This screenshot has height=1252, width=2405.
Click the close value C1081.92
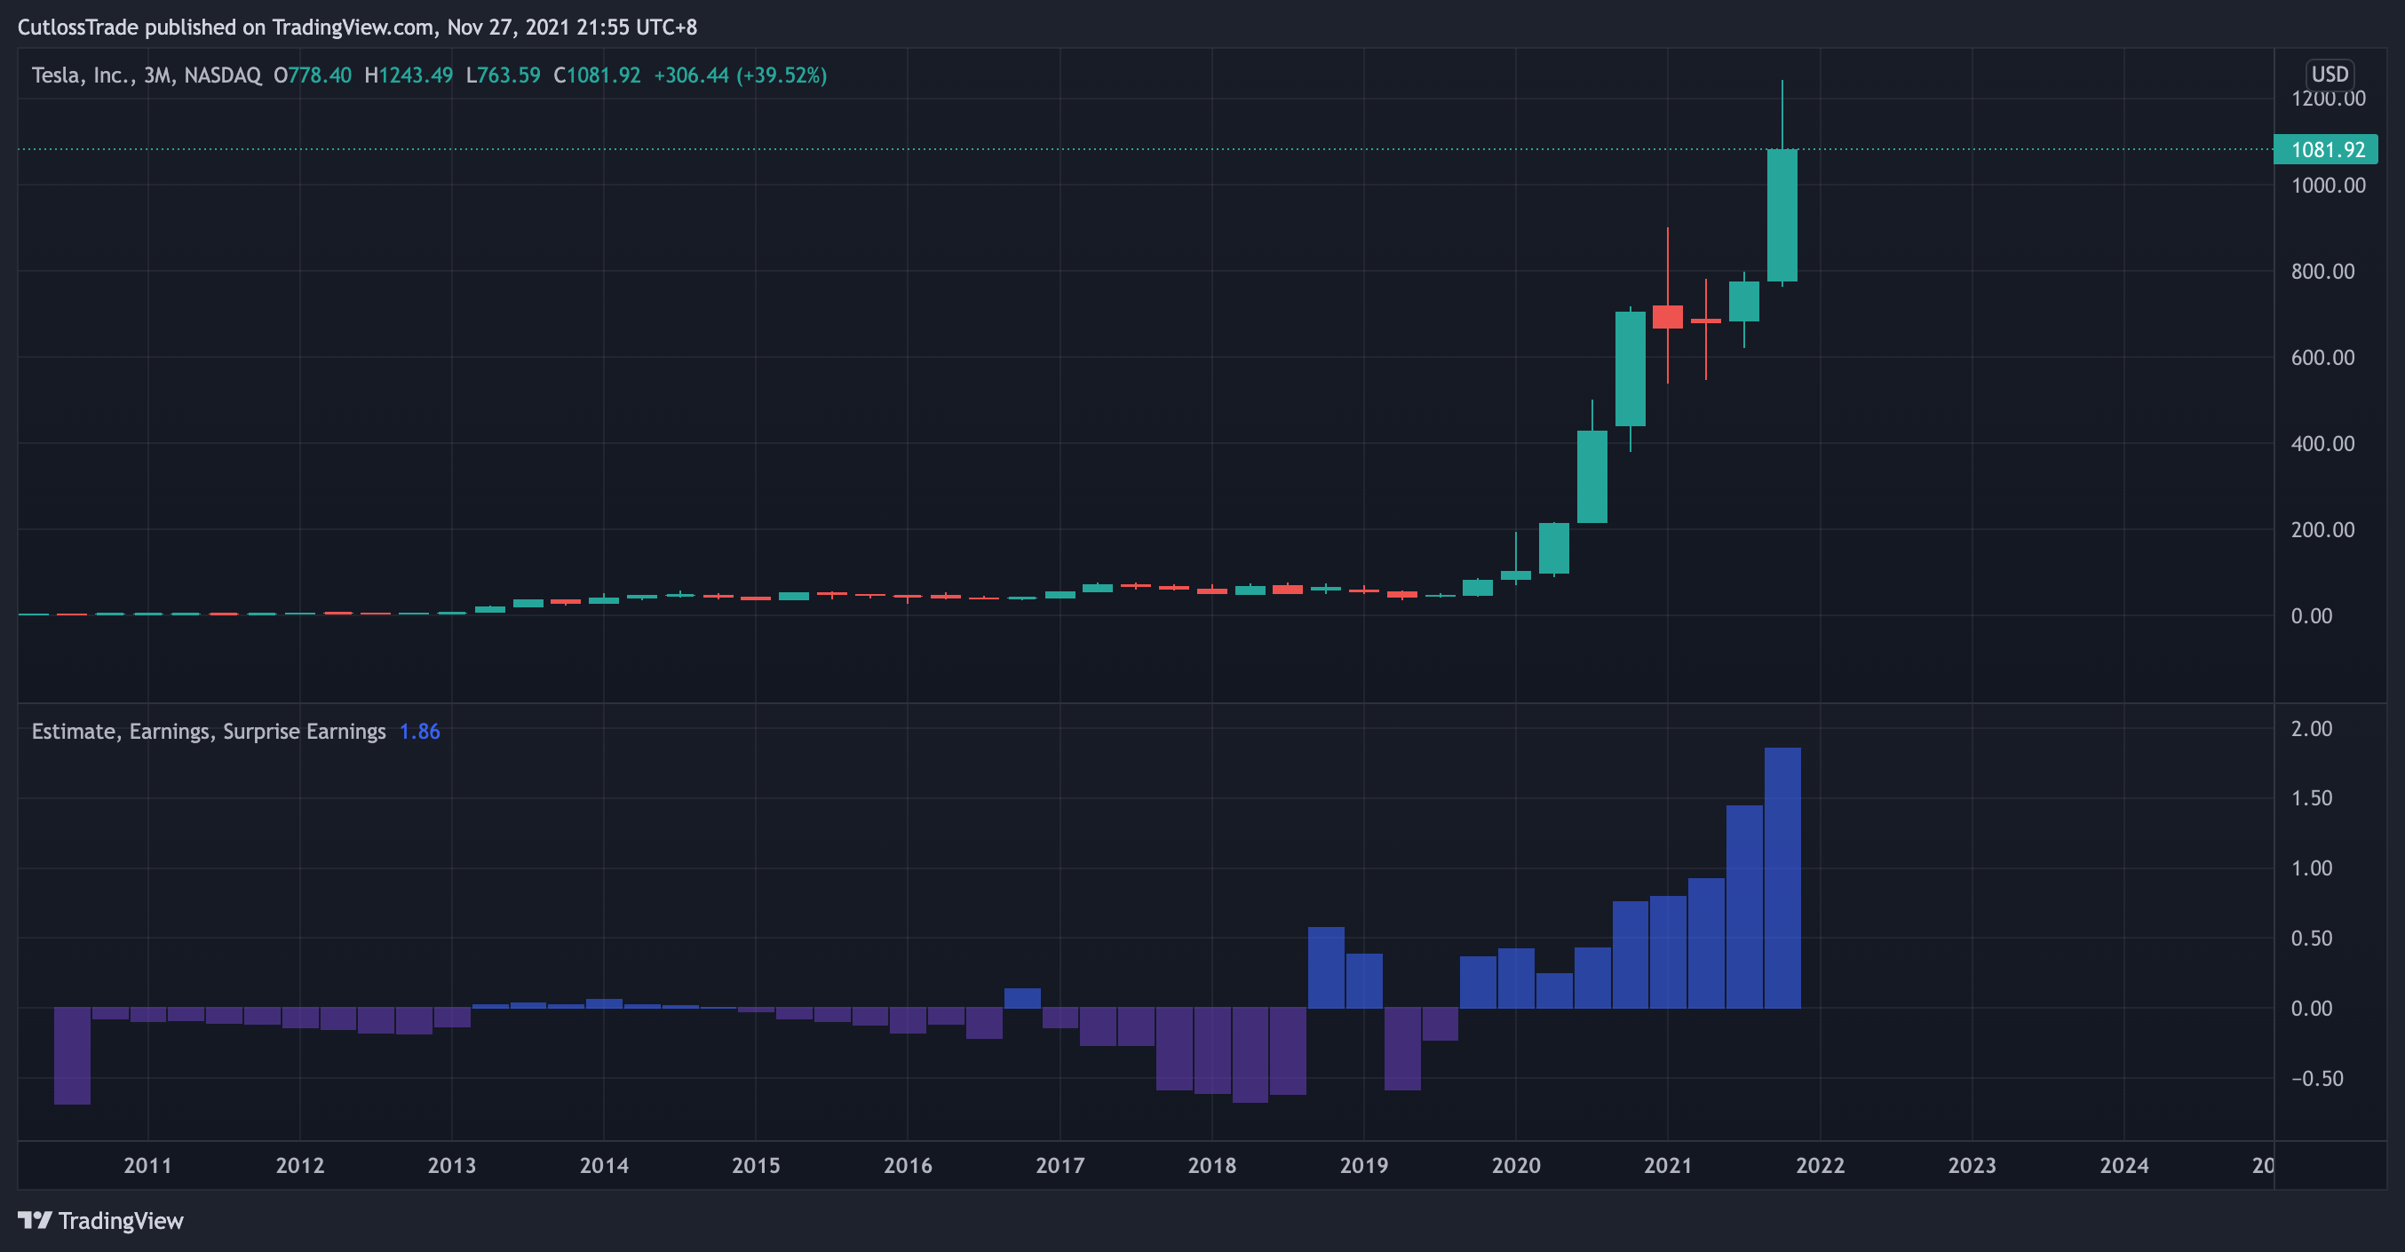click(598, 75)
